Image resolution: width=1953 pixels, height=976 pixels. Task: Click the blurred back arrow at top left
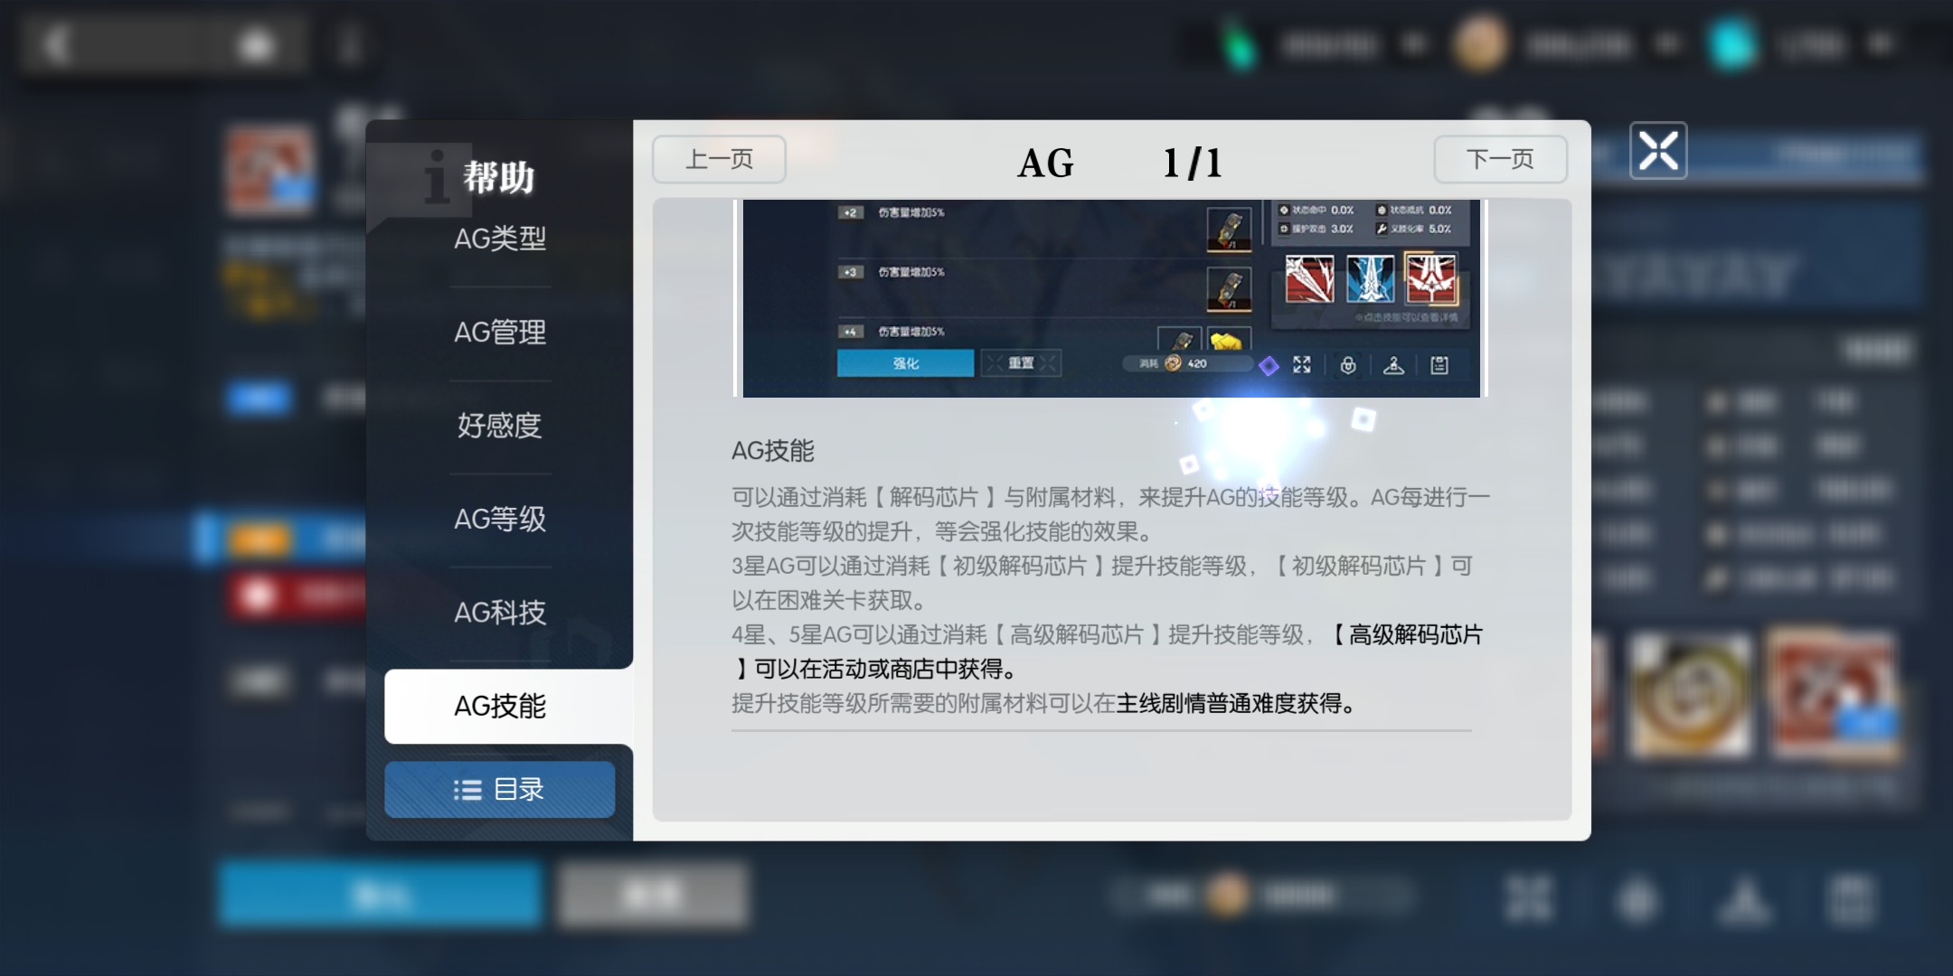(x=58, y=43)
